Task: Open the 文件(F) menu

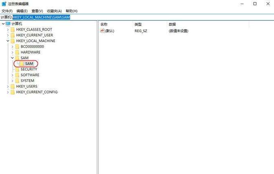Action: point(7,11)
